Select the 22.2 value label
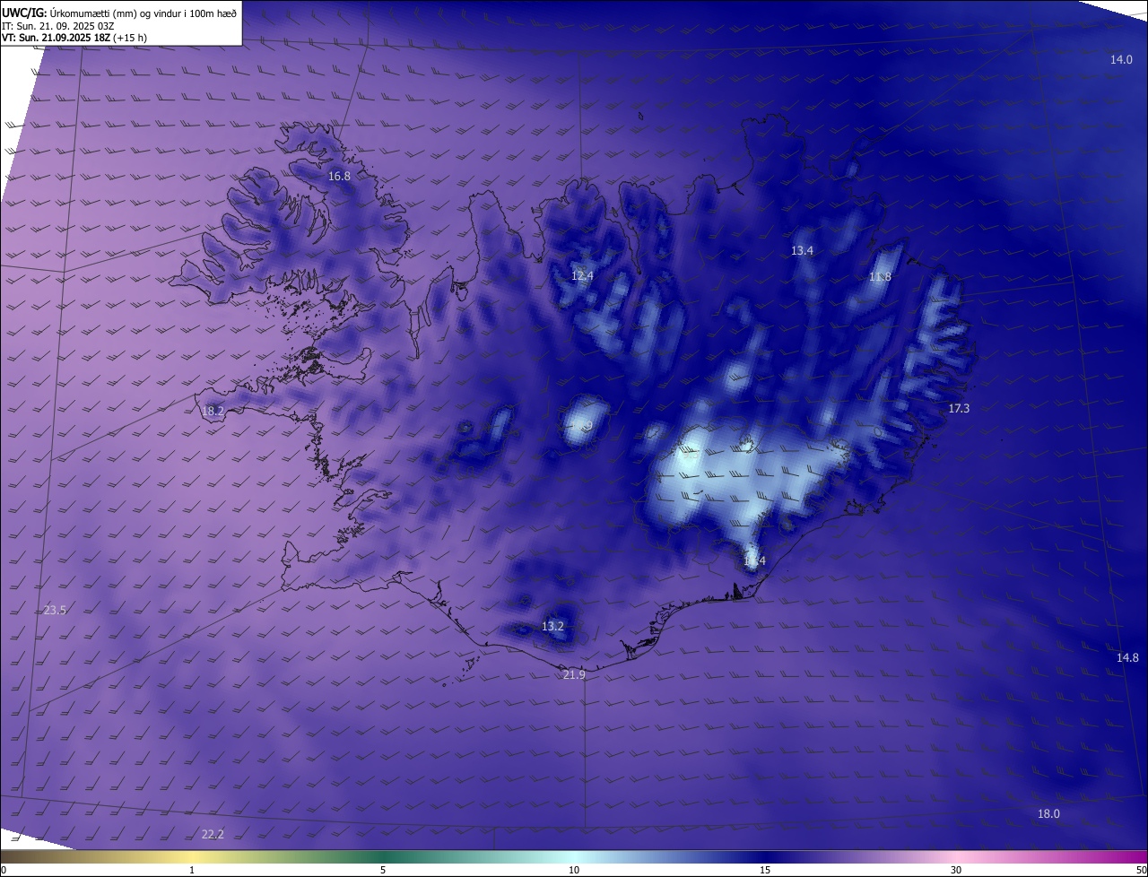This screenshot has width=1148, height=877. coord(213,834)
